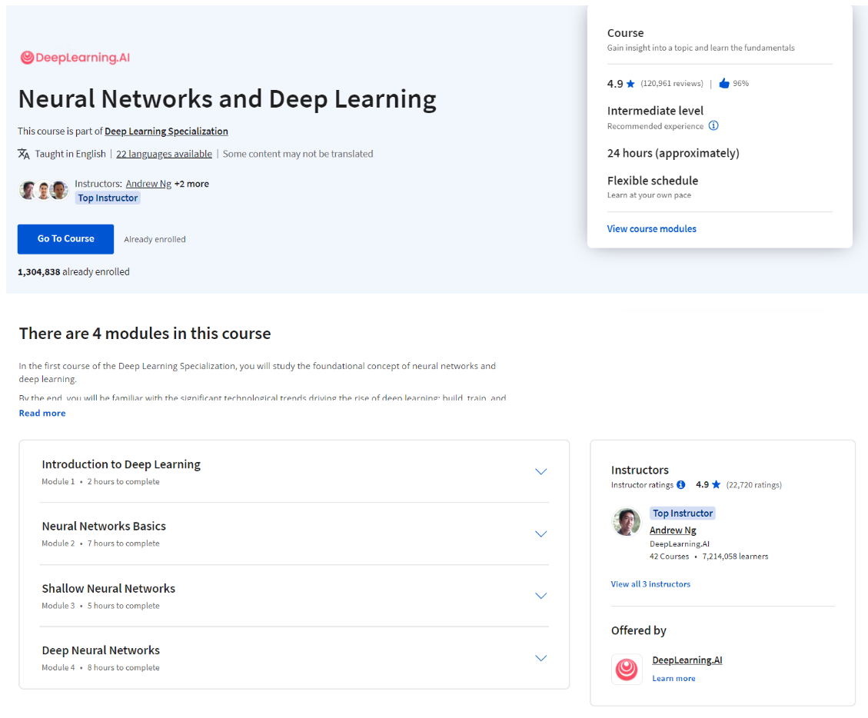
Task: Click the translation icon before Taught in English
Action: [24, 154]
